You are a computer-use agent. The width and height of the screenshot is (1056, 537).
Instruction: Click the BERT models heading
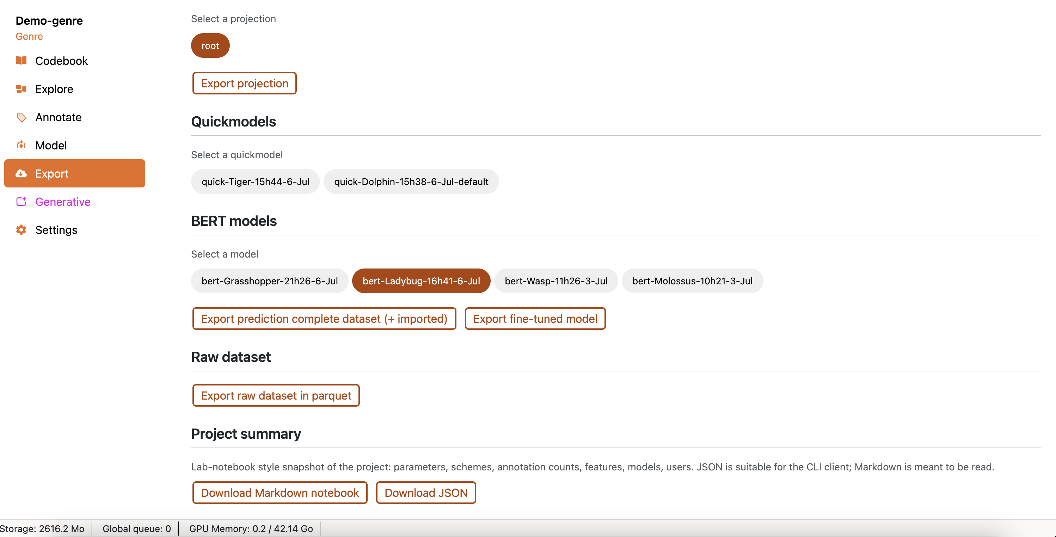(x=234, y=221)
